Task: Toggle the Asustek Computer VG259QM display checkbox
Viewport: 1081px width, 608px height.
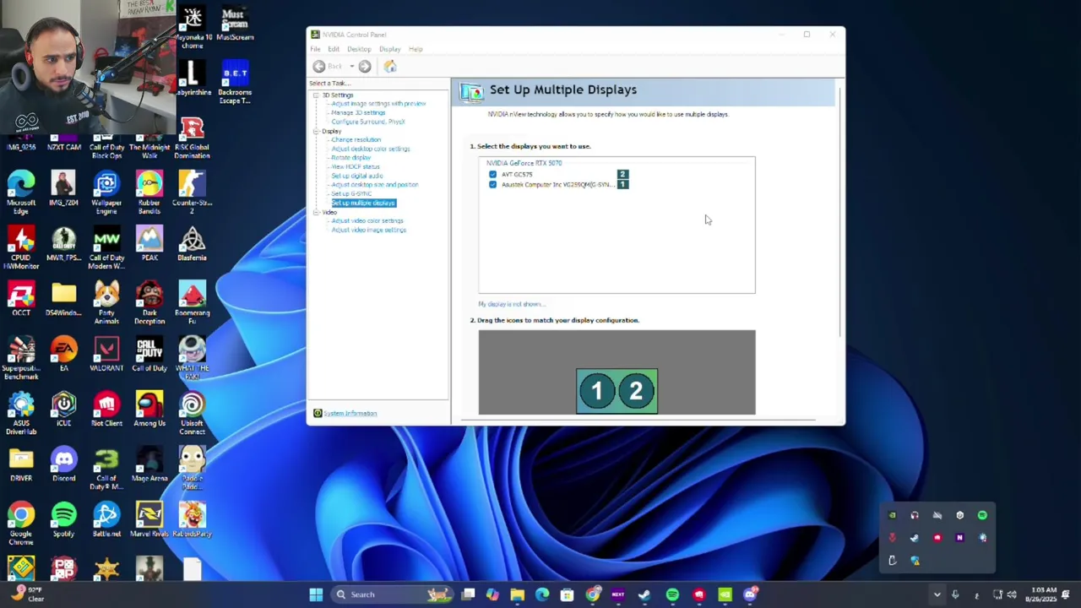Action: coord(493,184)
